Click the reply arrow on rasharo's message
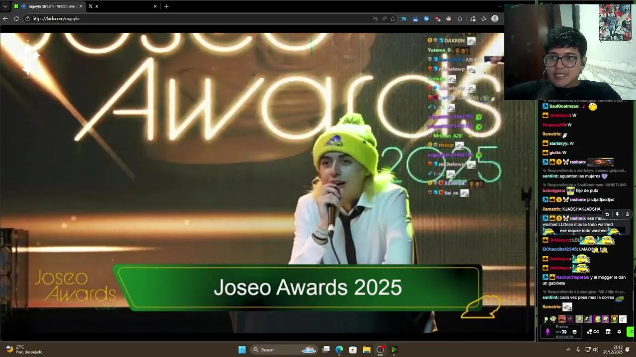The image size is (636, 357). [607, 214]
